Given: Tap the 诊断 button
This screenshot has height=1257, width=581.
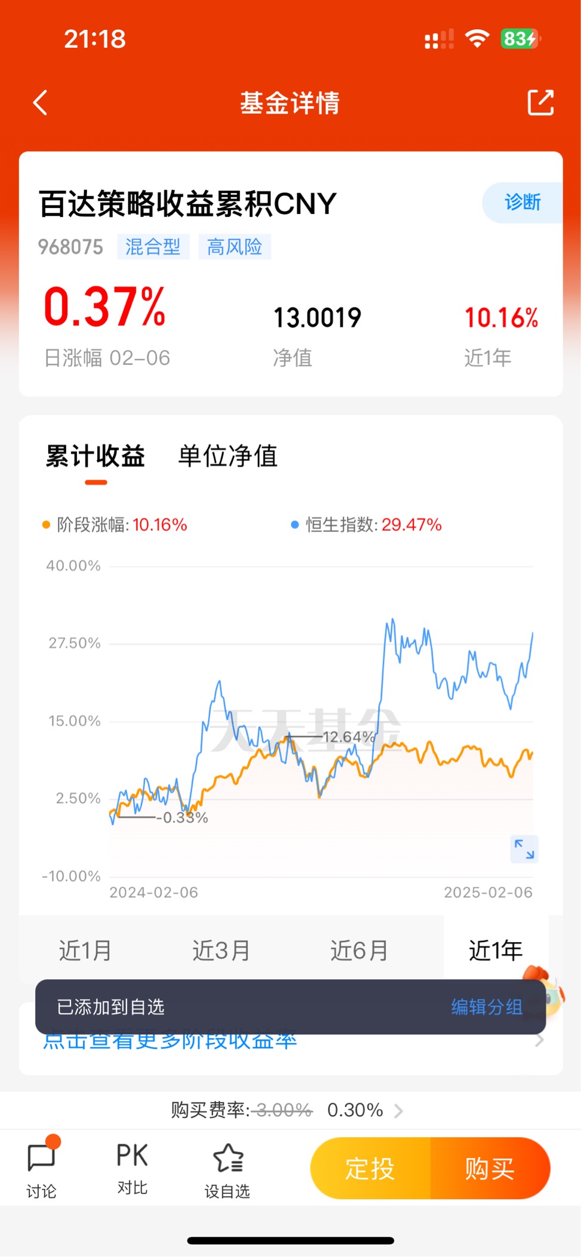Looking at the screenshot, I should pyautogui.click(x=523, y=203).
